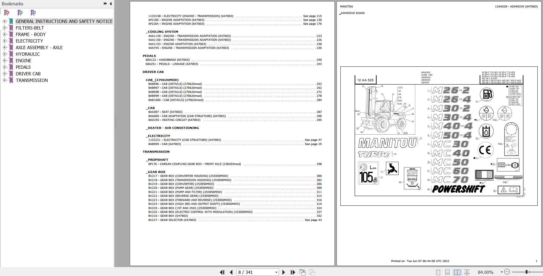Expand the ENGINE bookmark node

coord(4,60)
